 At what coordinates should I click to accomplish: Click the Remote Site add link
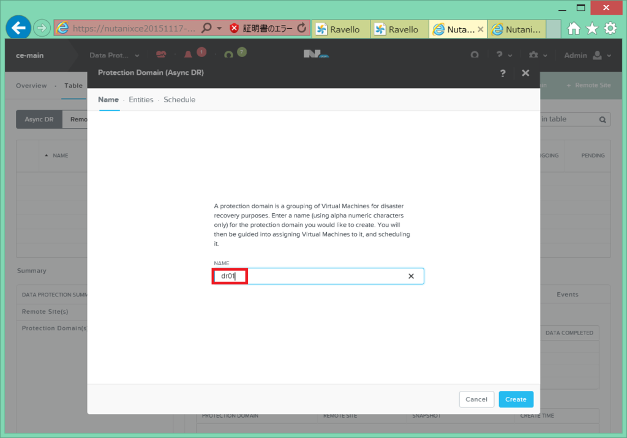pos(589,85)
